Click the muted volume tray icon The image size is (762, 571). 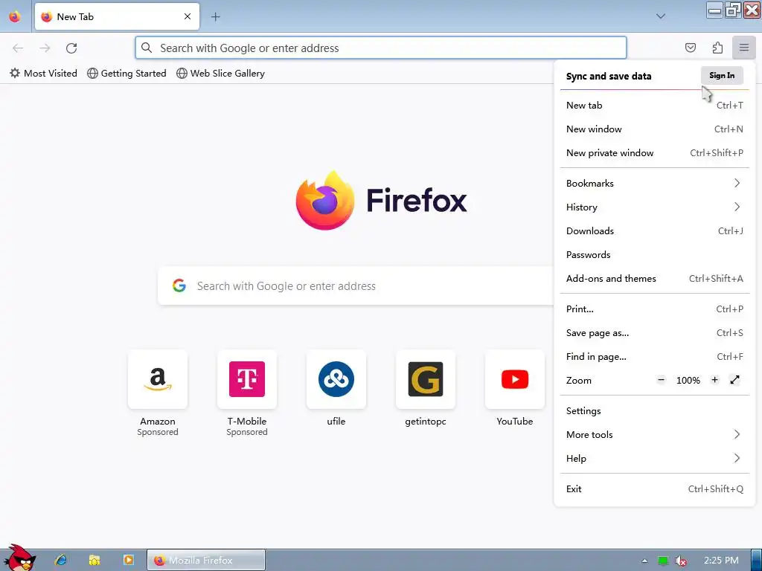680,561
